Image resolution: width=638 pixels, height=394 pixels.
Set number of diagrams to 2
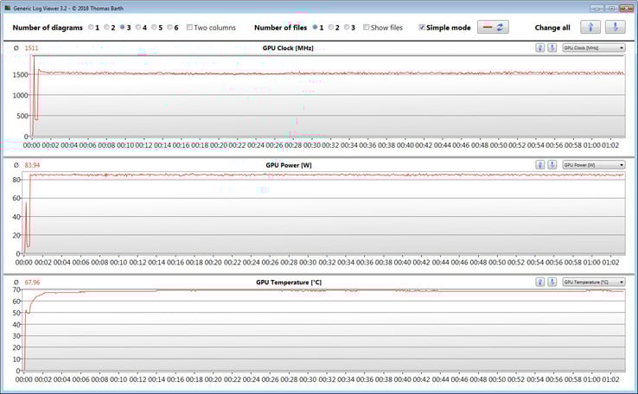(x=106, y=28)
